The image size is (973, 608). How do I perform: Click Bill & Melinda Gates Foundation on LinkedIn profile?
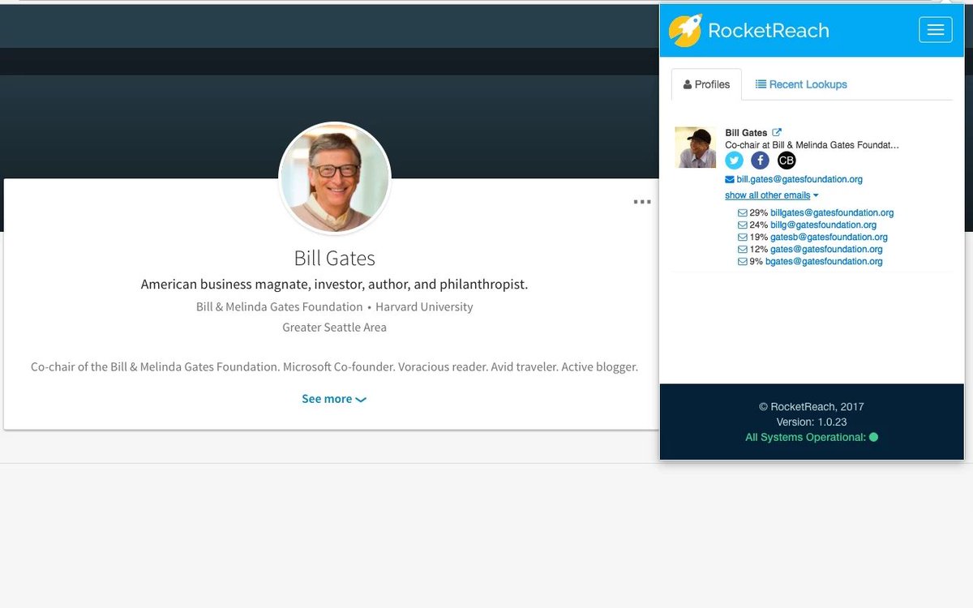click(x=280, y=307)
